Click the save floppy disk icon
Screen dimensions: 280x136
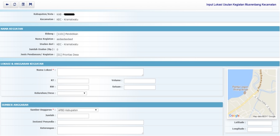[x=31, y=5]
